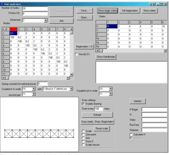Click Nodes grid scroll down arrow
Image resolution: width=169 pixels, height=155 pixels.
coord(71,74)
